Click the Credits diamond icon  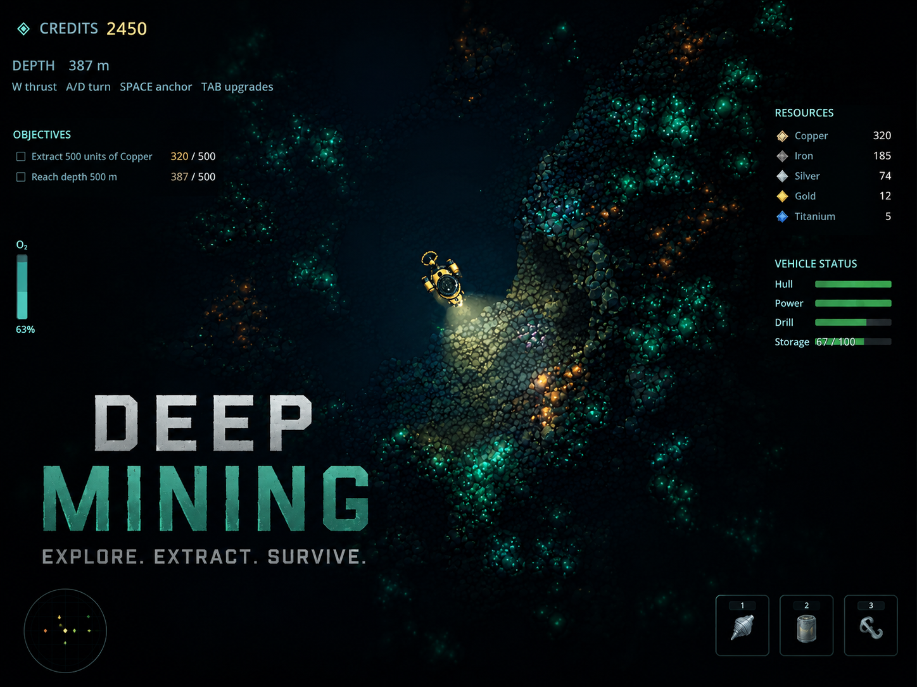[x=23, y=28]
